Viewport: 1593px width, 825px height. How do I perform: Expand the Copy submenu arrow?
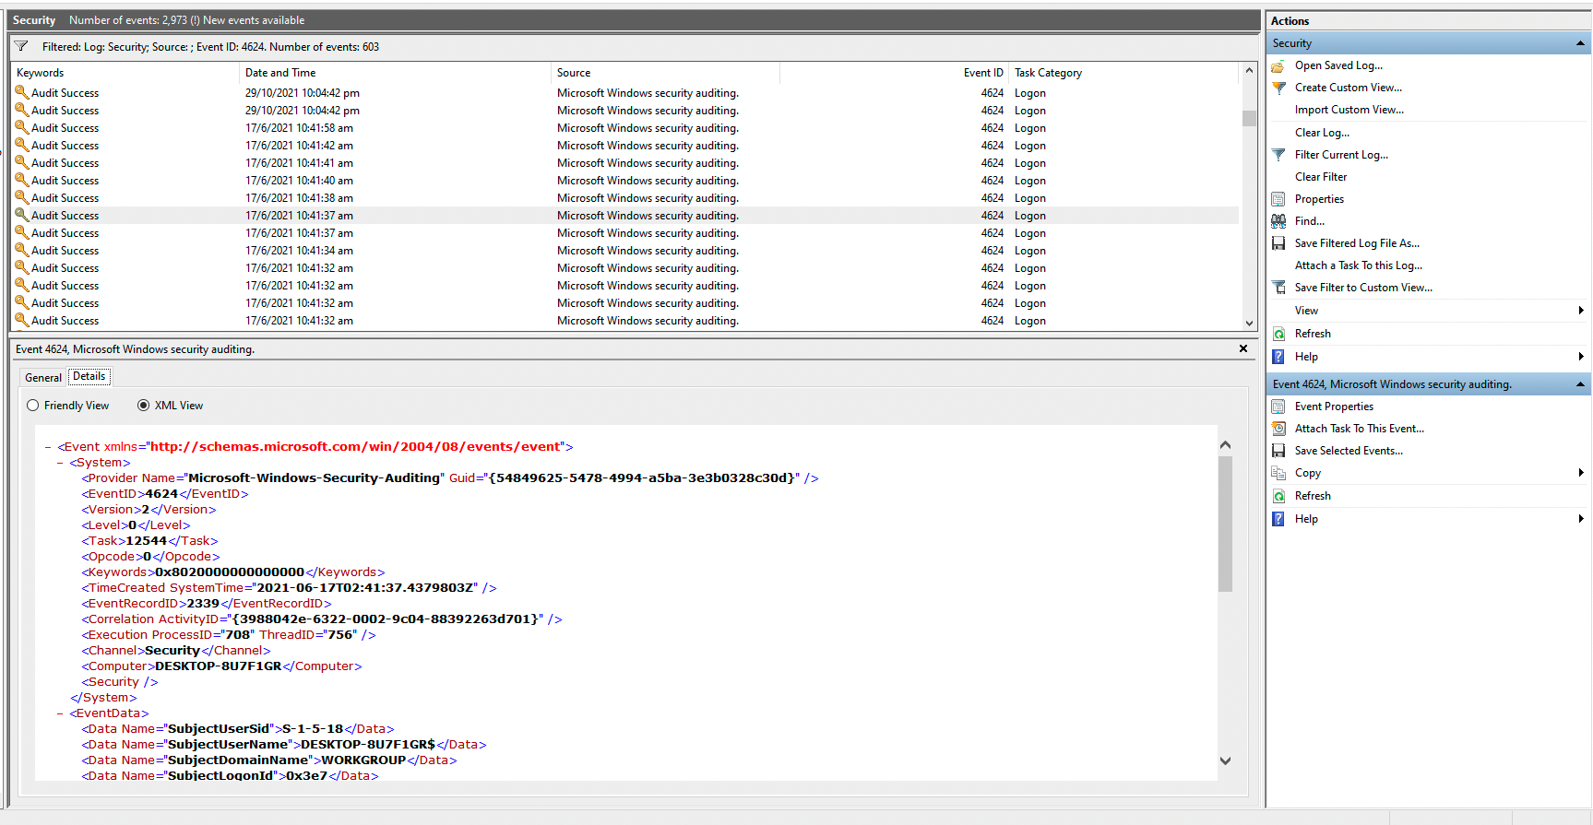coord(1581,473)
